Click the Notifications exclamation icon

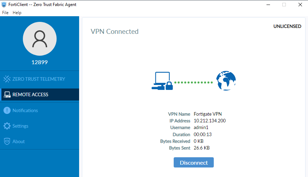pyautogui.click(x=7, y=110)
